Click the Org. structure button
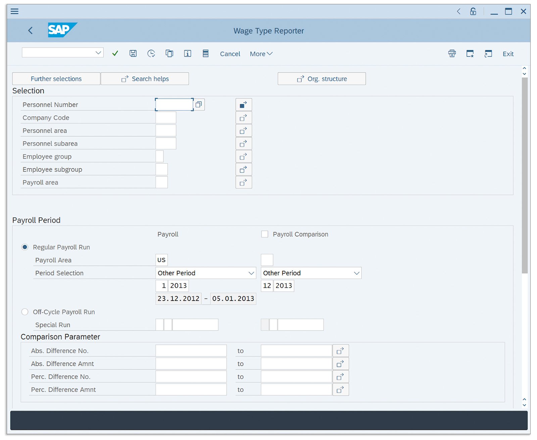The height and width of the screenshot is (440, 537). click(321, 78)
